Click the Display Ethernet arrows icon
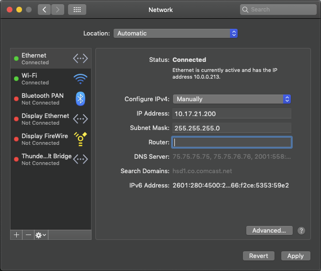321x271 pixels. [80, 119]
